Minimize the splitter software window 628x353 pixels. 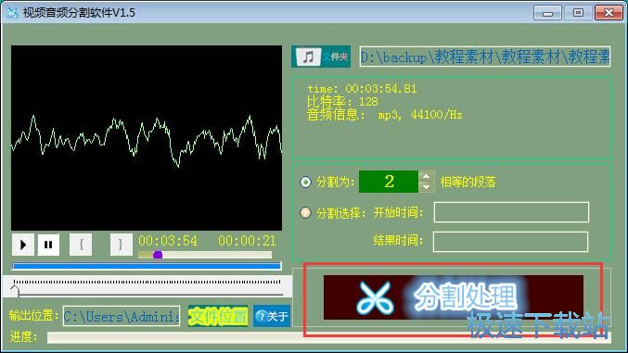point(547,13)
